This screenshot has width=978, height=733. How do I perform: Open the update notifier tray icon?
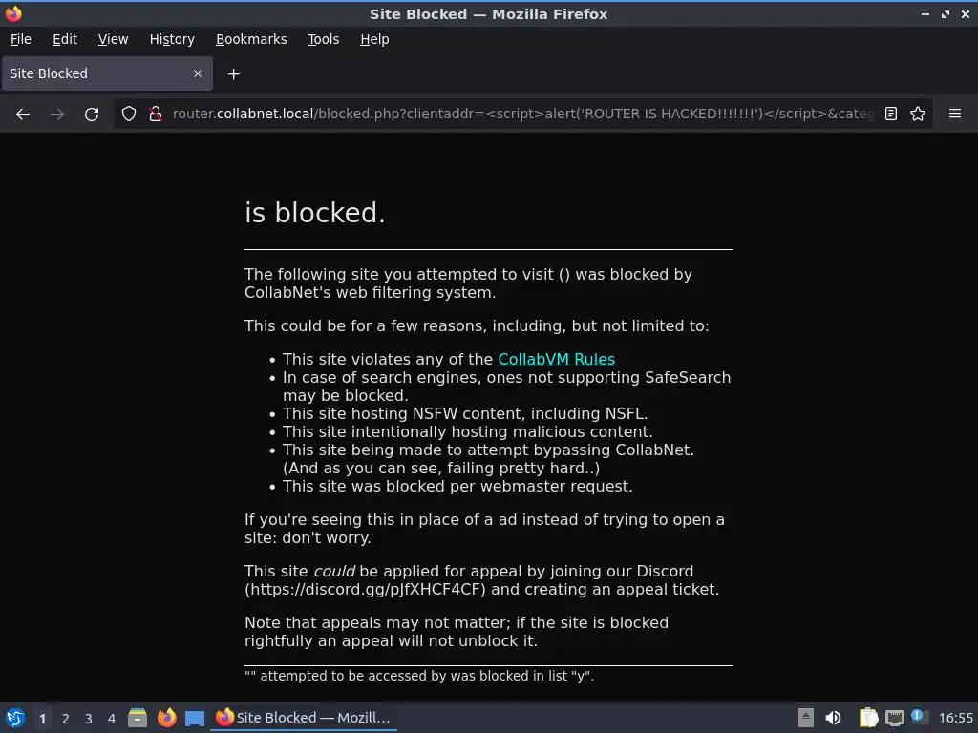pyautogui.click(x=920, y=717)
